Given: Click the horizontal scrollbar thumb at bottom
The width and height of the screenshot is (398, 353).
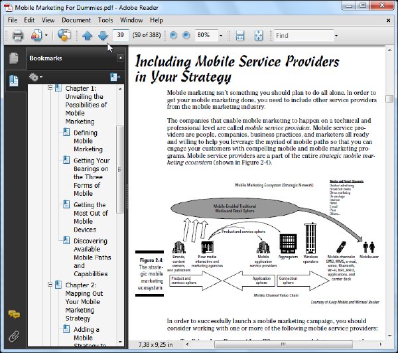Looking at the screenshot, I should click(x=283, y=344).
